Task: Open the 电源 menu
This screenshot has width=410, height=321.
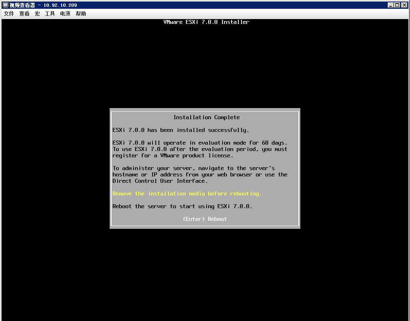Action: pos(65,14)
